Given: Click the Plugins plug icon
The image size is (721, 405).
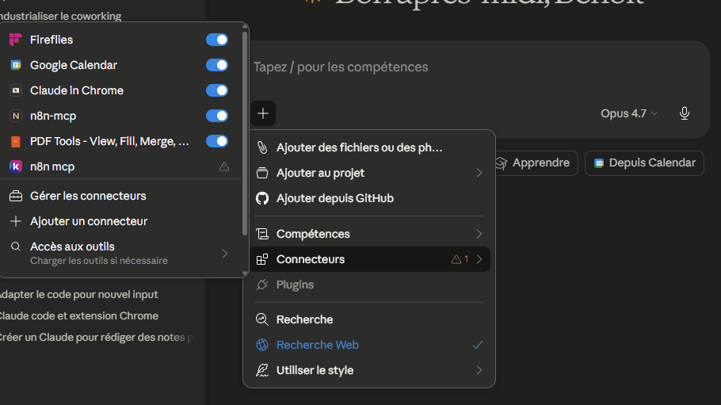Looking at the screenshot, I should point(262,285).
